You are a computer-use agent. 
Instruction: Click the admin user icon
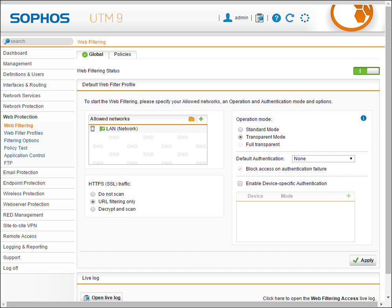click(x=227, y=18)
